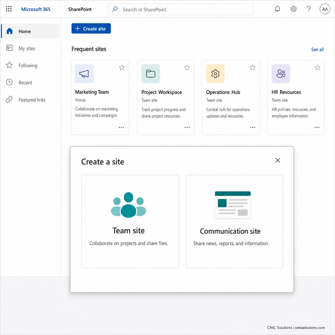Open the settings gear in header

293,9
